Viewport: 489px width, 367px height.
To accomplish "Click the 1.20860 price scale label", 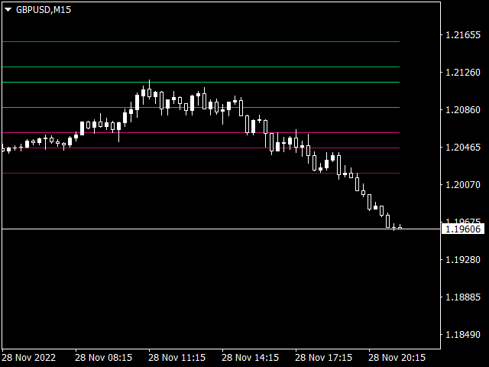I will [463, 110].
